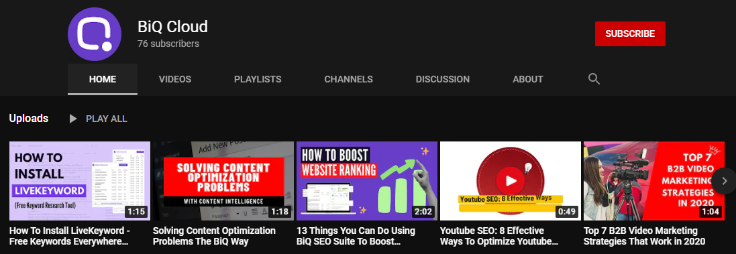The image size is (736, 254).
Task: Click the Uploads section heading
Action: point(29,119)
